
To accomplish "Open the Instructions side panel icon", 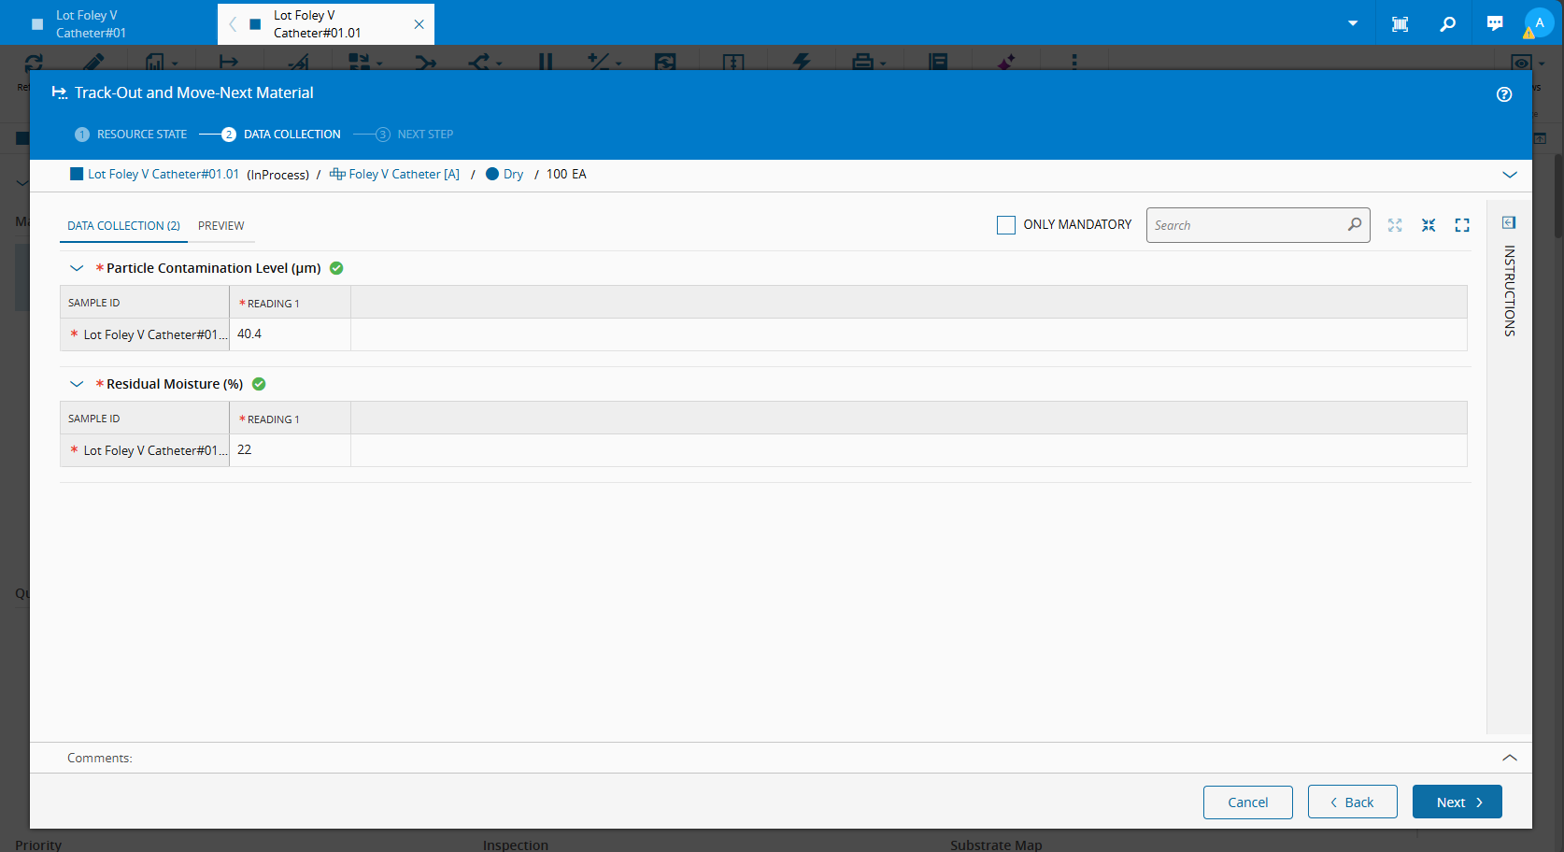I will (1509, 222).
